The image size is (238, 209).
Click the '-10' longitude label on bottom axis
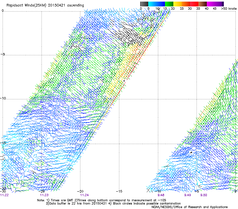coord(158,191)
